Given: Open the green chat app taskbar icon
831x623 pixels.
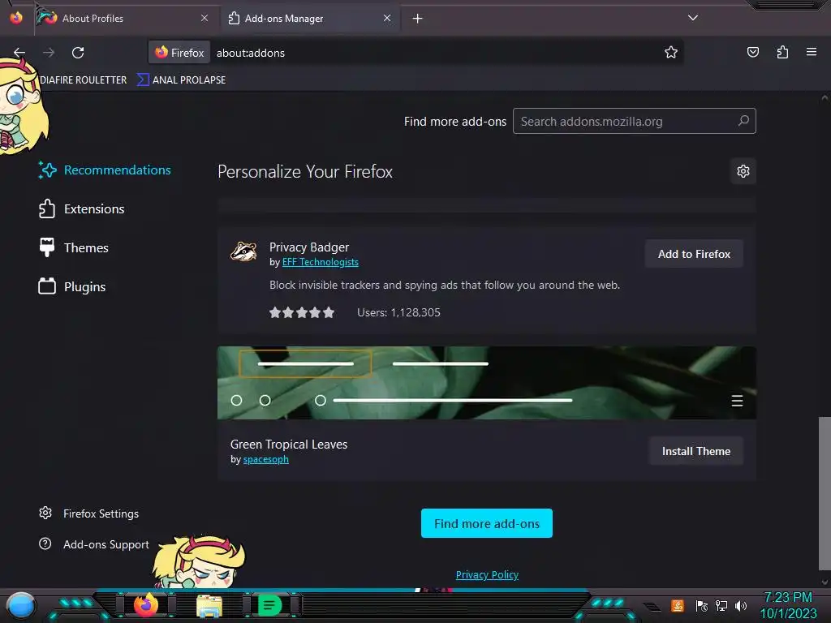Looking at the screenshot, I should click(x=269, y=605).
